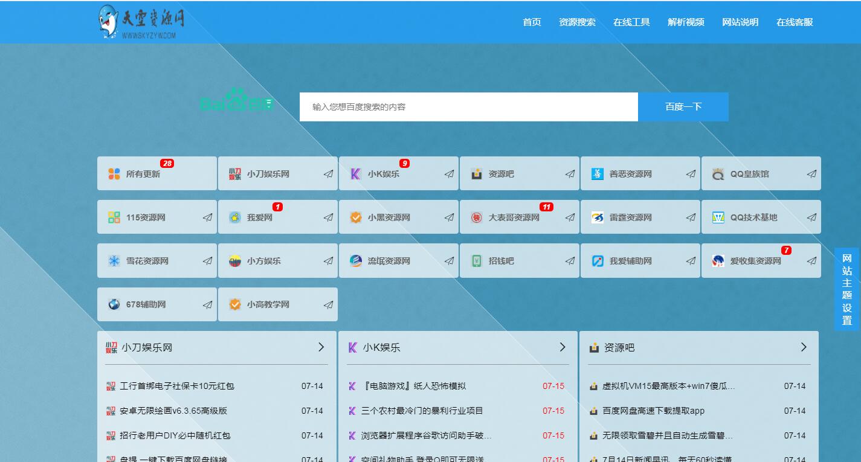Click the 115资源网 tile logo icon
Screen dimensions: 861x462
point(114,217)
